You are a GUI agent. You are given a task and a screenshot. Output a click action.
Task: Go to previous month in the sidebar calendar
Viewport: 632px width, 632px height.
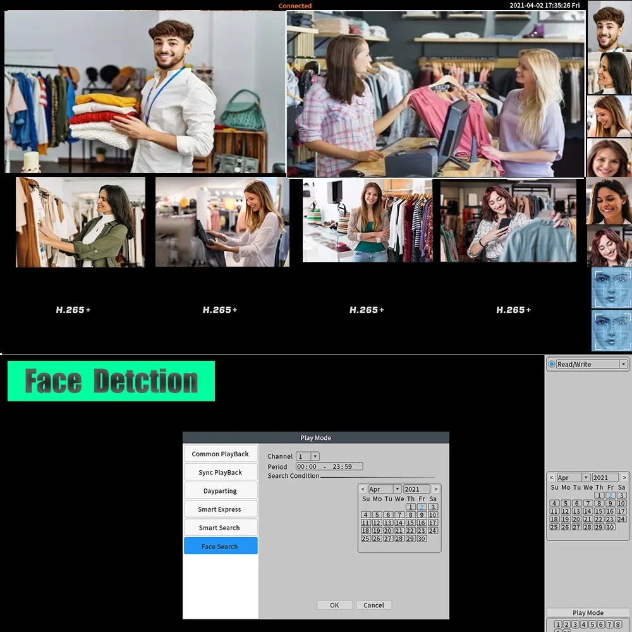click(x=552, y=478)
